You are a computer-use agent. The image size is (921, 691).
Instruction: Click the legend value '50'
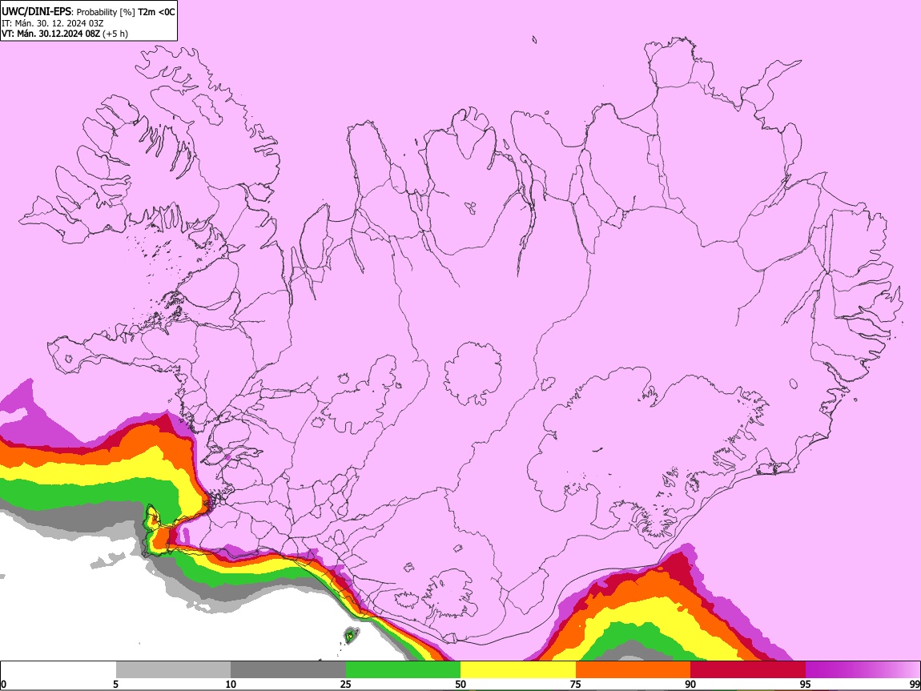tap(460, 685)
